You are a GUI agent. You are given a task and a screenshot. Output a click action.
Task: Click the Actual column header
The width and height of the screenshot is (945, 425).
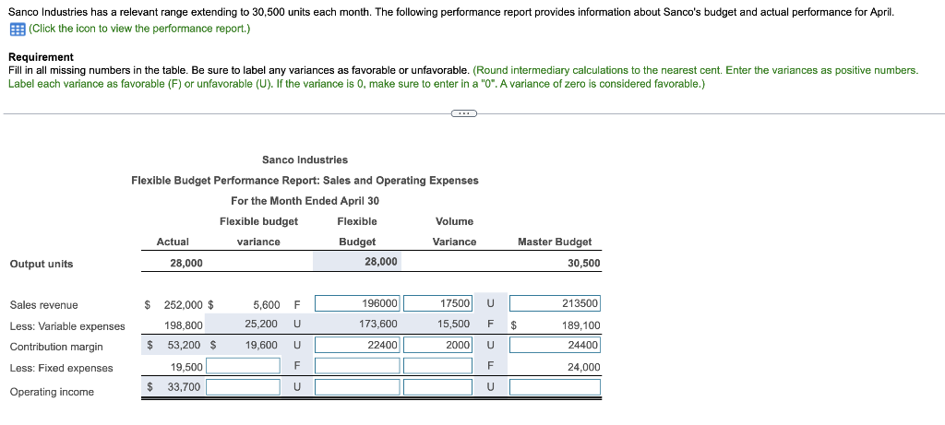coord(173,242)
